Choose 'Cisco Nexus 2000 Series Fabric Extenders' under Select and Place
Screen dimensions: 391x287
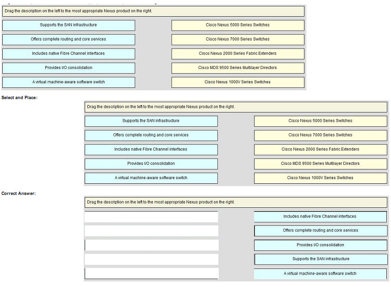(320, 150)
